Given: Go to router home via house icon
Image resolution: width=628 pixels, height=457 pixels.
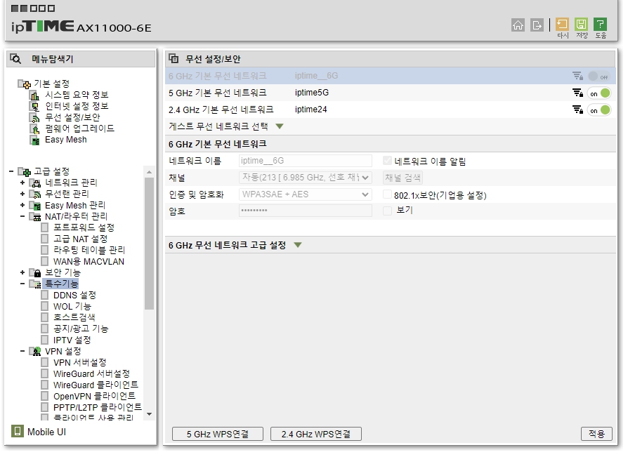Looking at the screenshot, I should (518, 25).
